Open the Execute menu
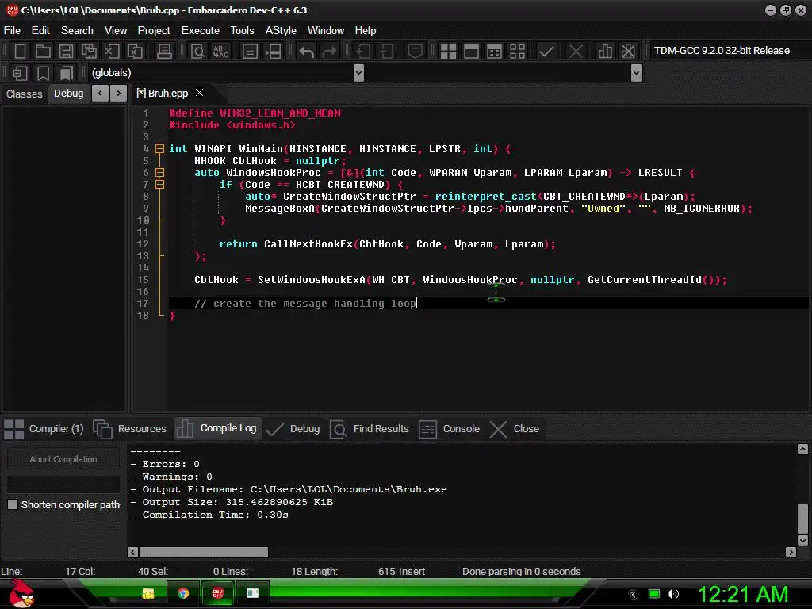Viewport: 812px width, 609px height. (x=200, y=31)
